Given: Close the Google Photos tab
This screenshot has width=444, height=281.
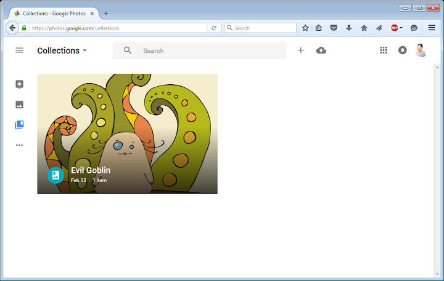Looking at the screenshot, I should click(92, 14).
